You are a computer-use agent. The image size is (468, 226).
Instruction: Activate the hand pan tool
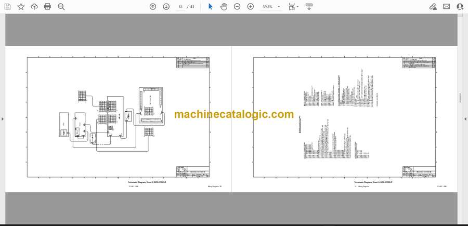pyautogui.click(x=224, y=7)
